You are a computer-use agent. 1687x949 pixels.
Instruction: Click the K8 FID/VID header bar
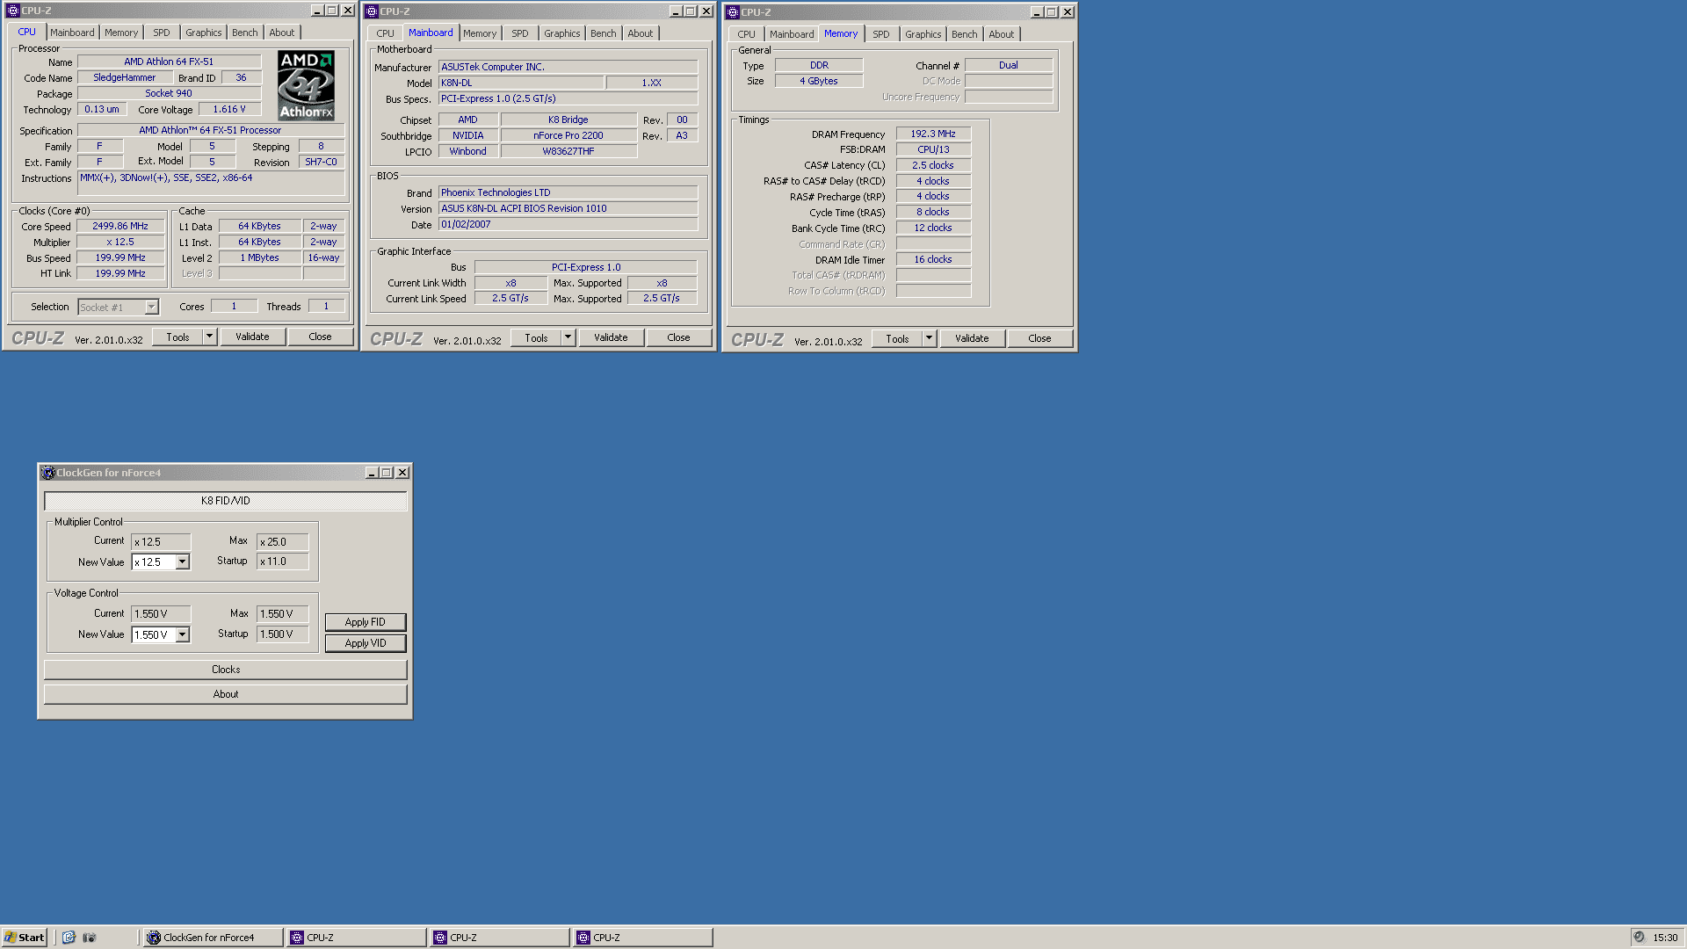[226, 501]
